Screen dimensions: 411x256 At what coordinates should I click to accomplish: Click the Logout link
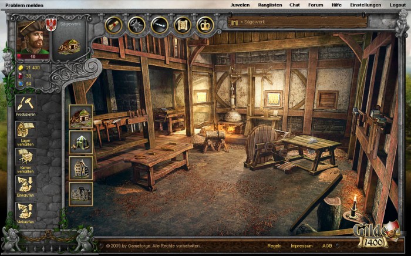pos(397,5)
